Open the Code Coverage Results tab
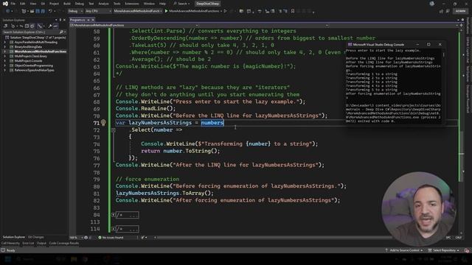The image size is (472, 265). [x=64, y=243]
